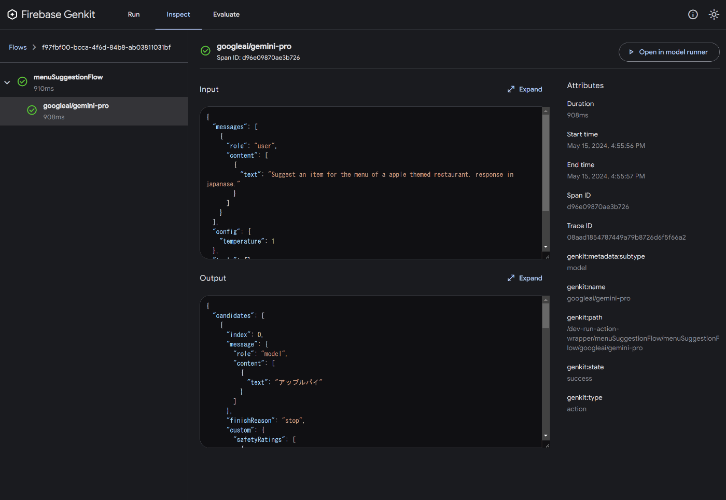This screenshot has width=726, height=500.
Task: Click the header success status check icon
Action: (x=205, y=51)
